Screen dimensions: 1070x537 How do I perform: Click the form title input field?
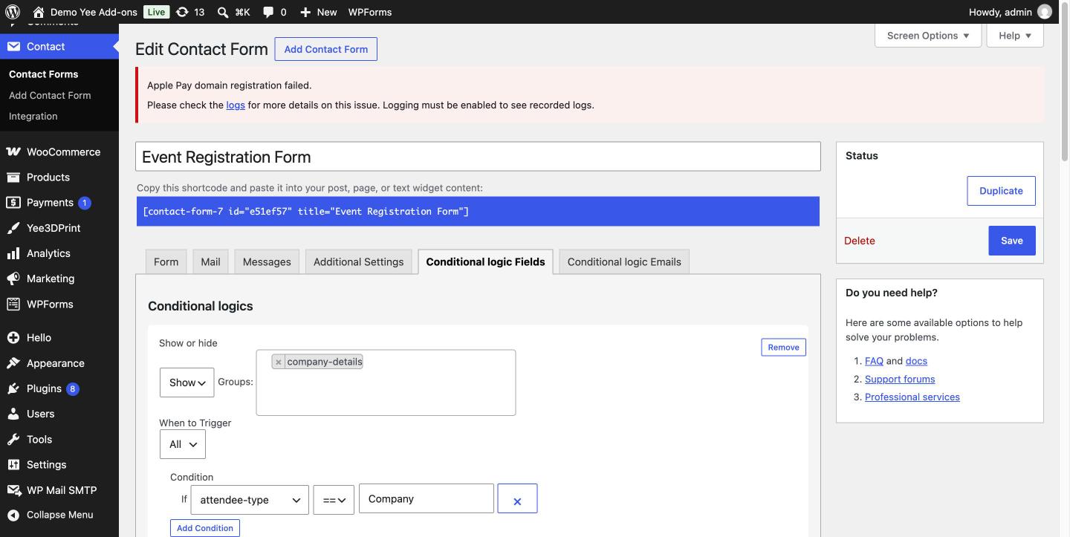[478, 157]
